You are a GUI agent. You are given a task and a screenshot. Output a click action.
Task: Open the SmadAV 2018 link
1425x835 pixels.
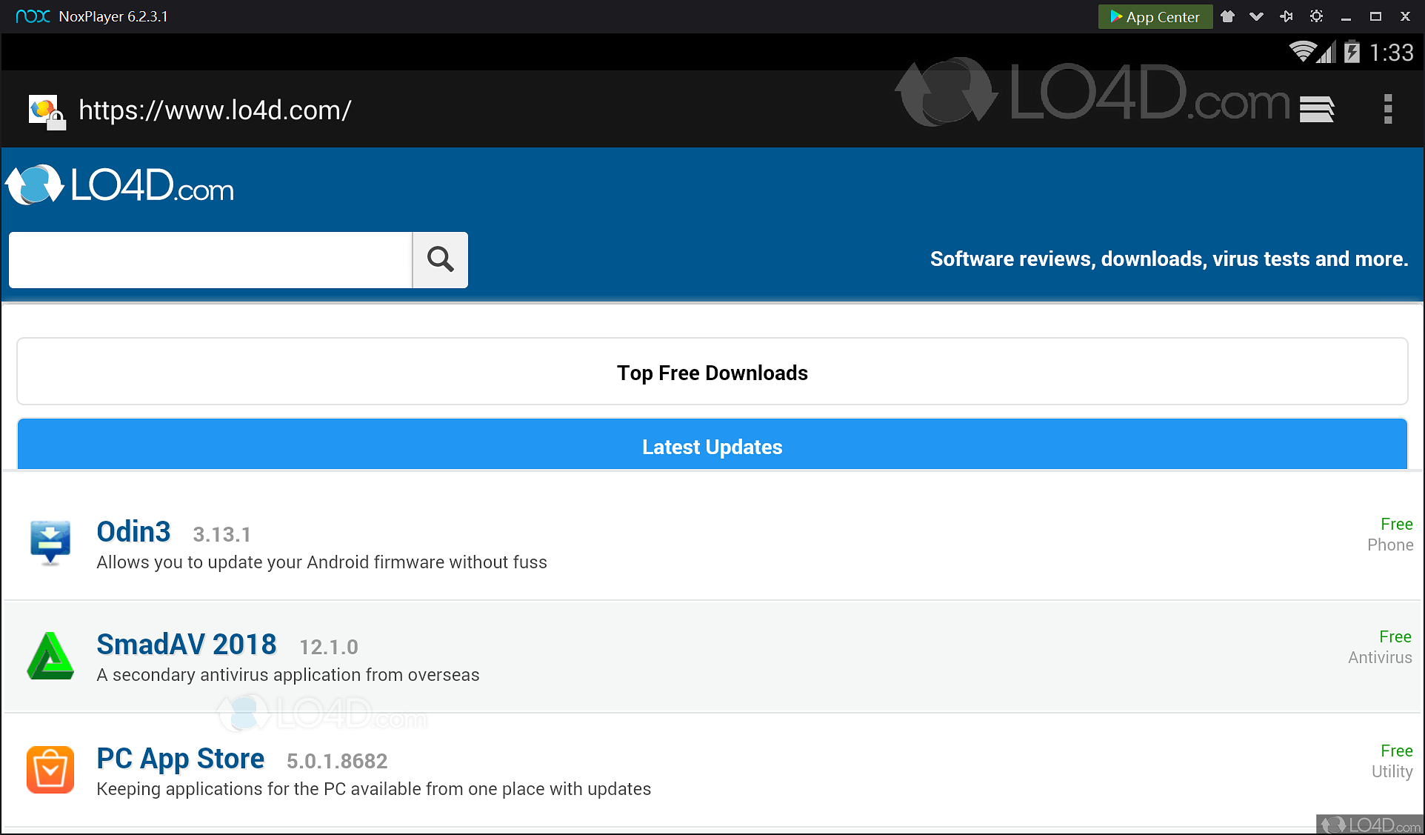(187, 645)
